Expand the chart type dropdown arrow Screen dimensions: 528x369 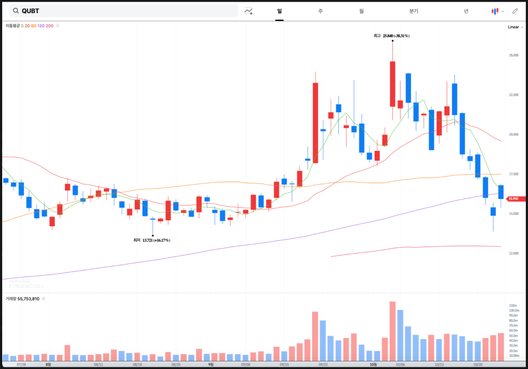(503, 11)
